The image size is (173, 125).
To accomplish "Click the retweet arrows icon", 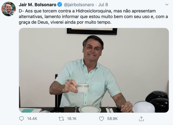I will (61, 119).
